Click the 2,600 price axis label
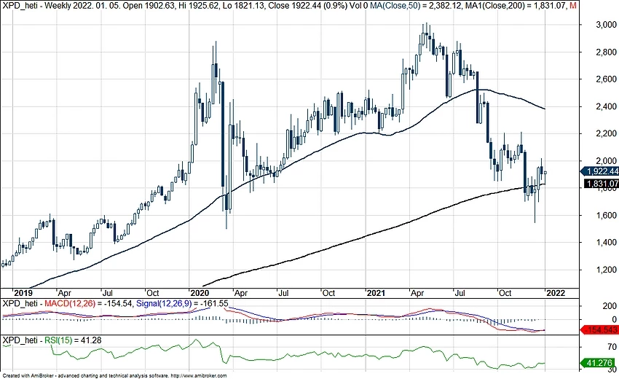 (606, 79)
